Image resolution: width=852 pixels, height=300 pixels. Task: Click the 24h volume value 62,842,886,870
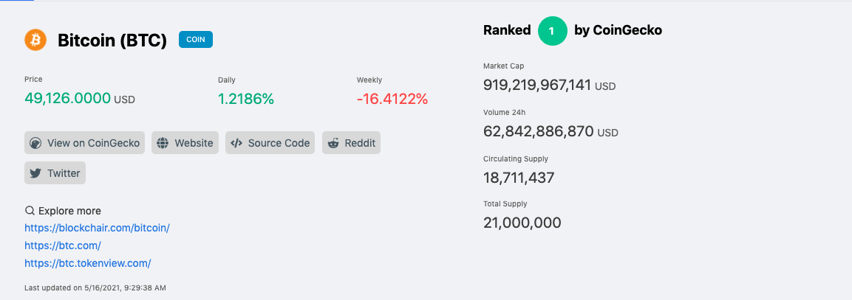[x=538, y=130]
